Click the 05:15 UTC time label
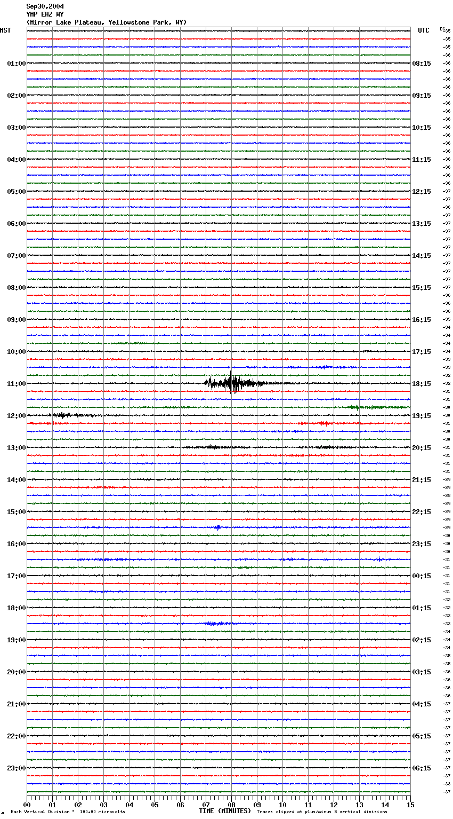The width and height of the screenshot is (453, 819). tap(422, 736)
